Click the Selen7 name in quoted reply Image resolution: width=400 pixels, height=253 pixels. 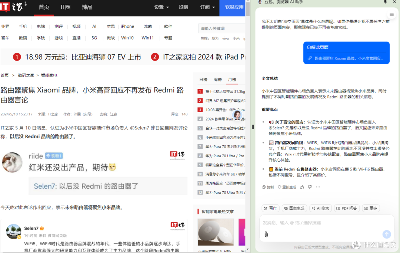(x=44, y=186)
